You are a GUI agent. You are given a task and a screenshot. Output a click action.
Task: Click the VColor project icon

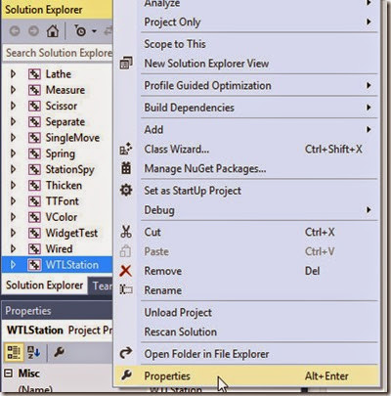34,217
